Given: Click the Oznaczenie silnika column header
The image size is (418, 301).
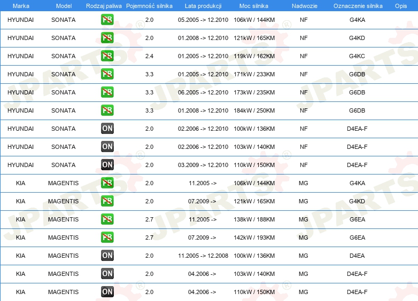Looking at the screenshot, I should pyautogui.click(x=357, y=5).
